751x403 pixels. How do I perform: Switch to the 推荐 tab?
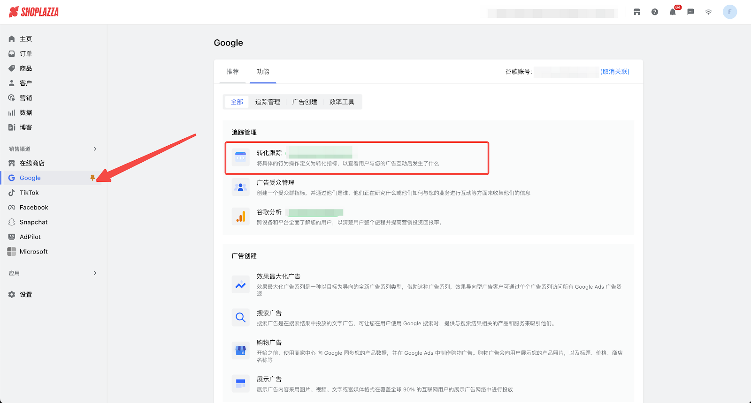(x=232, y=72)
